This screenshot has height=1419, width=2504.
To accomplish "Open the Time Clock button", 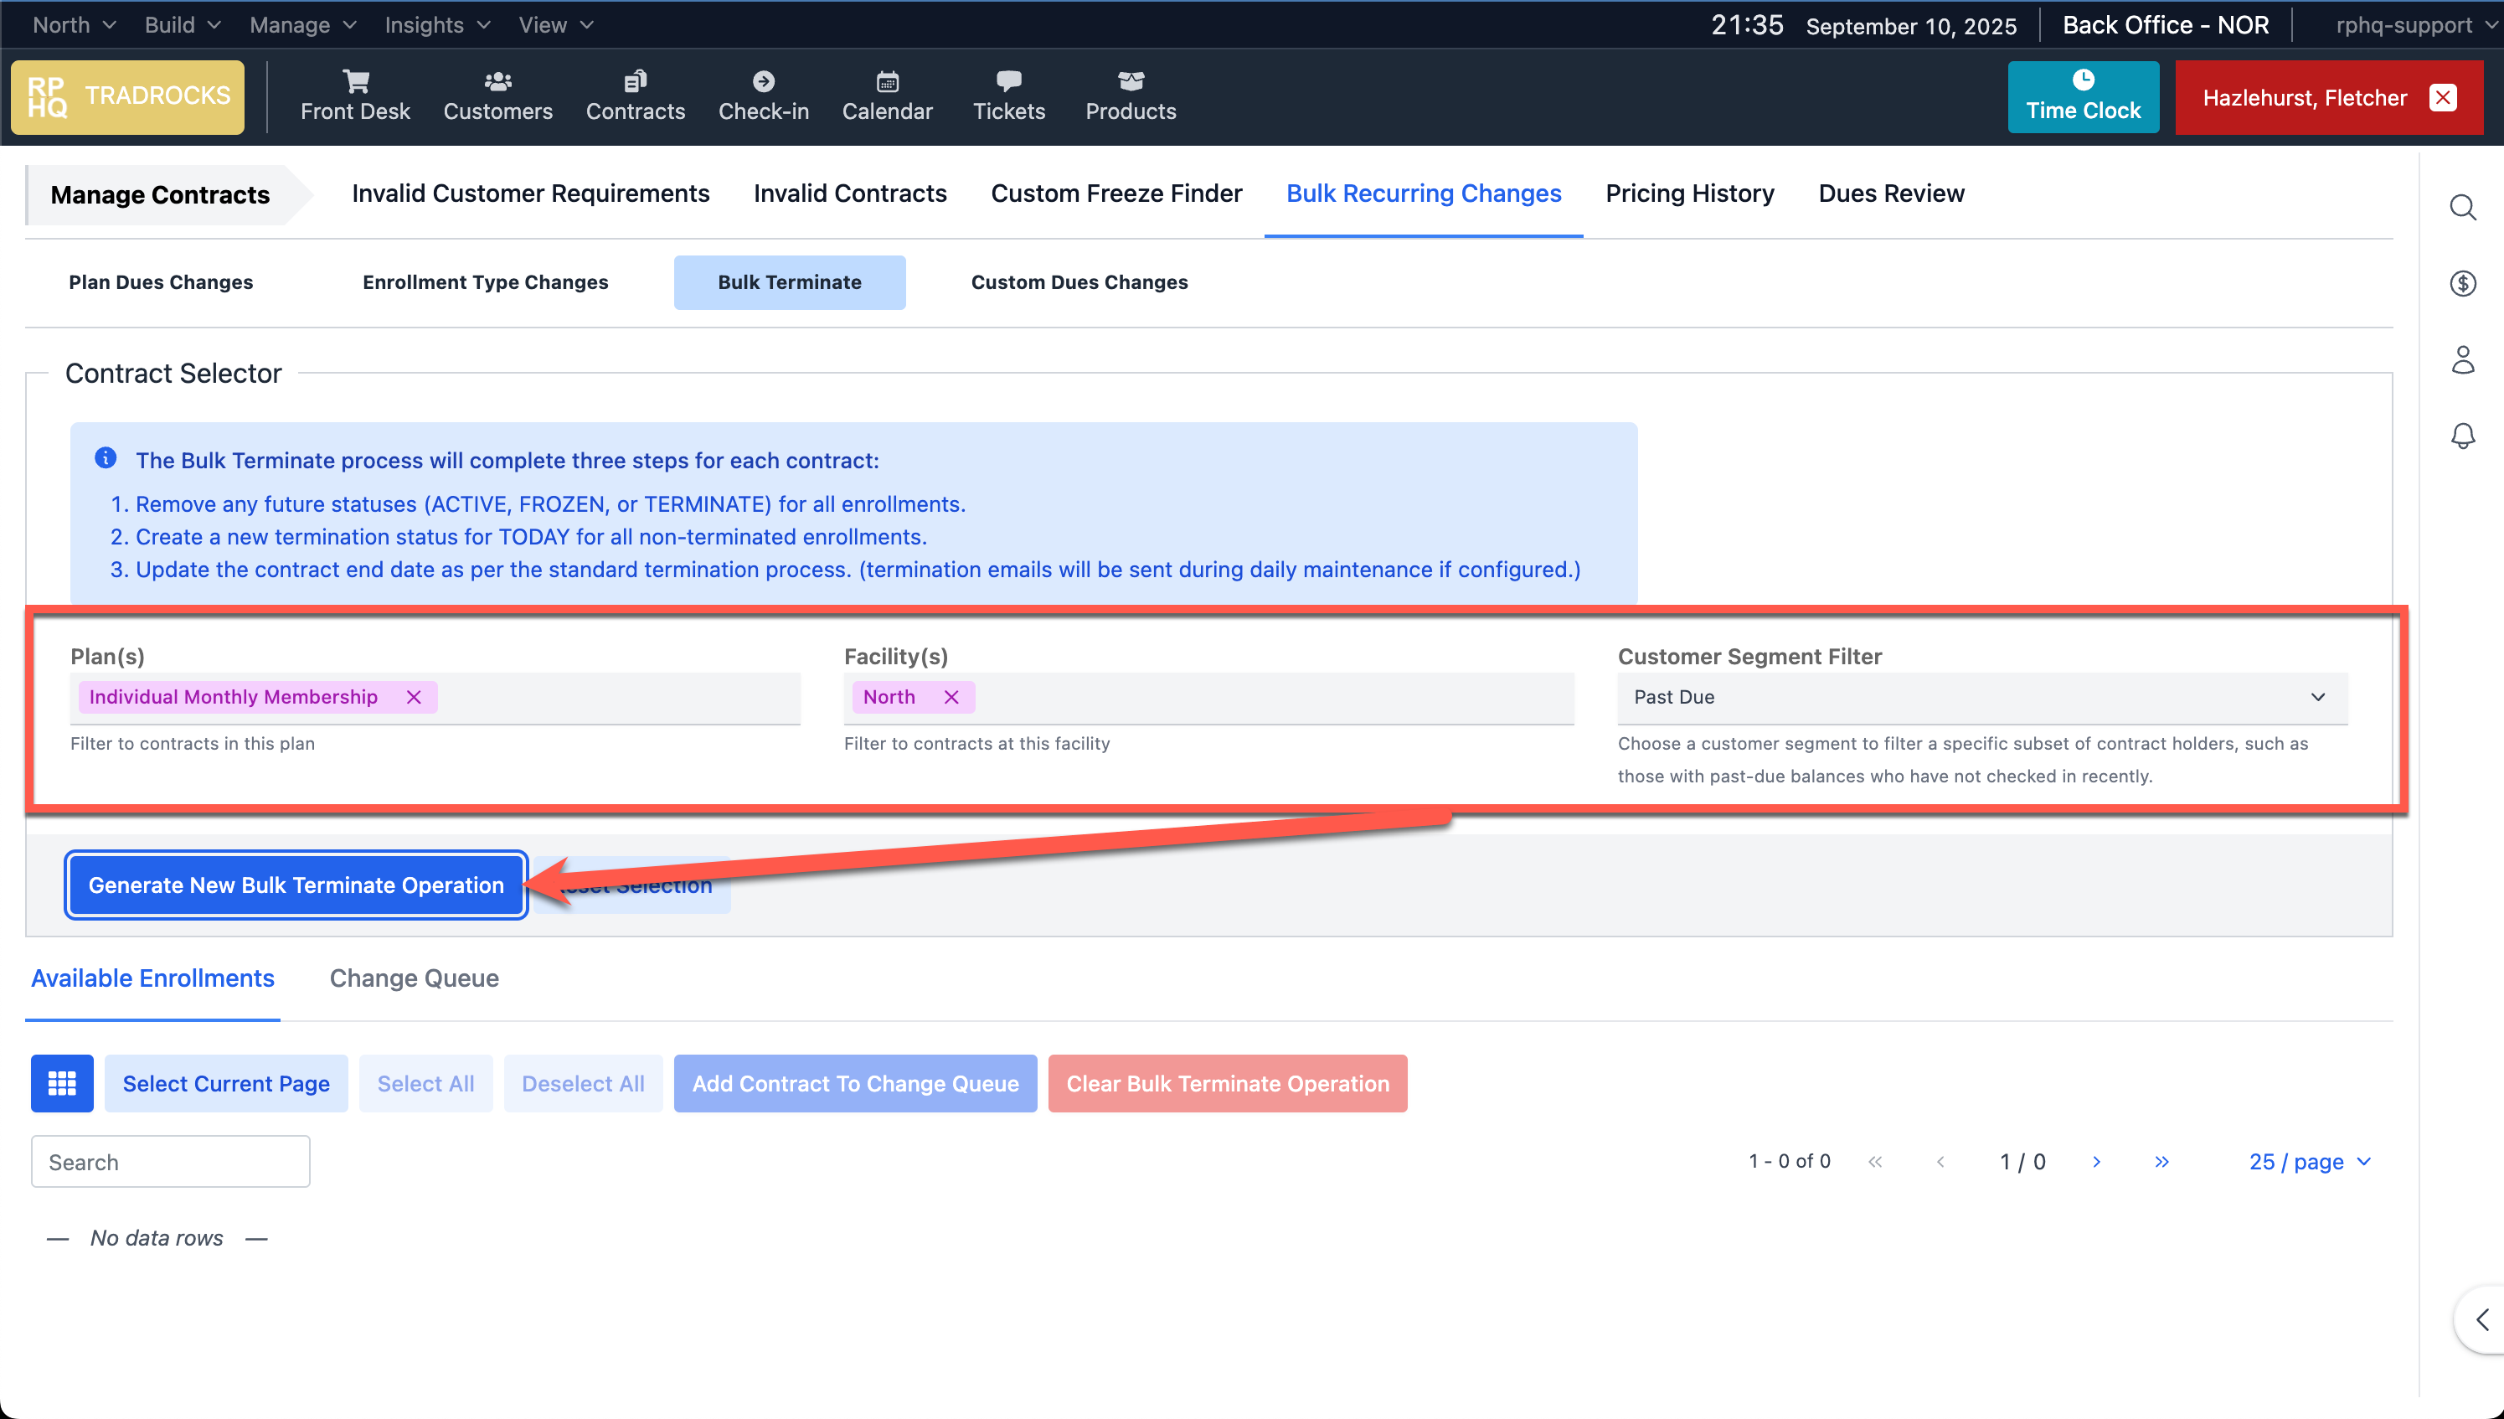I will 2082,96.
